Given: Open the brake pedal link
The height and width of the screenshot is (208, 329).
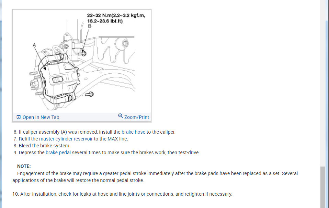Looking at the screenshot, I should (x=58, y=152).
